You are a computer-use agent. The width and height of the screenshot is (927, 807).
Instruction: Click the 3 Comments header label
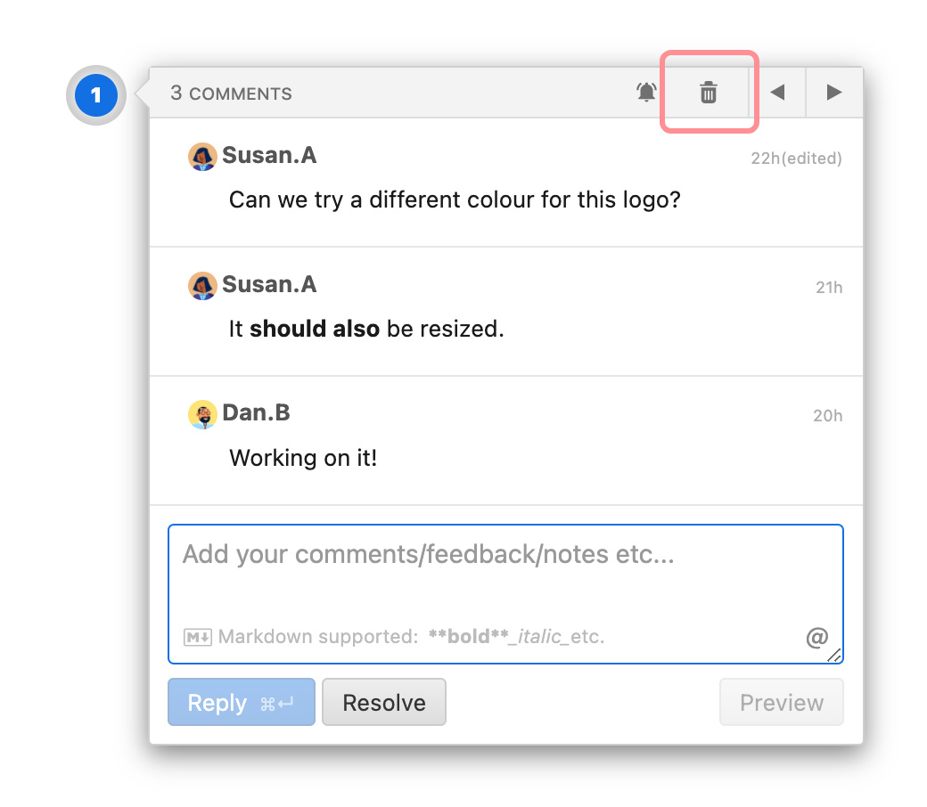point(231,94)
